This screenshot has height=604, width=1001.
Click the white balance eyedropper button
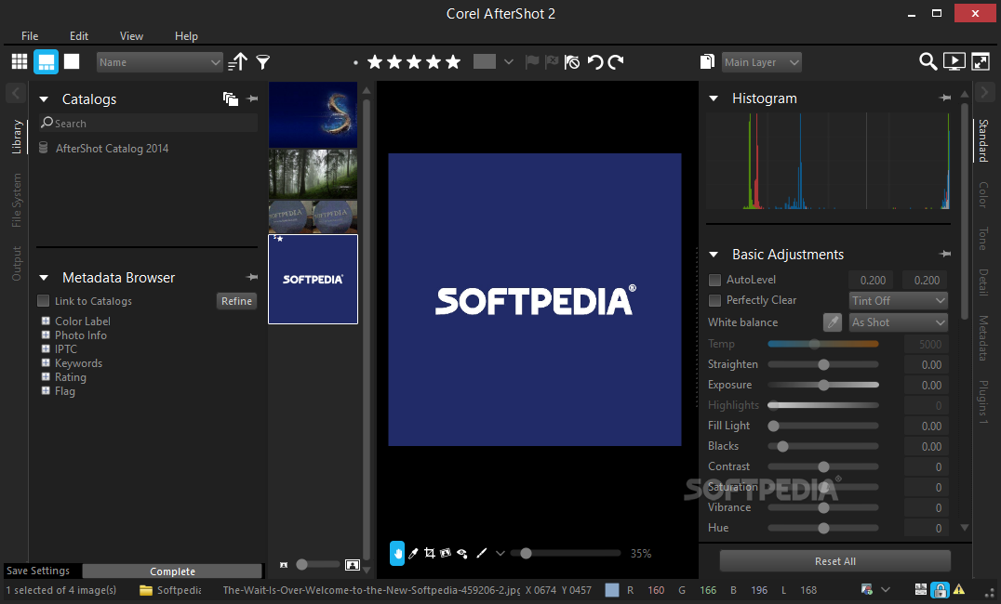pos(833,322)
